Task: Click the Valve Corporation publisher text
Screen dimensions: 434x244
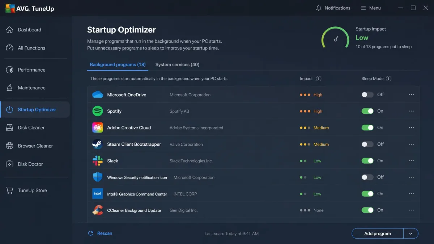Action: 186,144
